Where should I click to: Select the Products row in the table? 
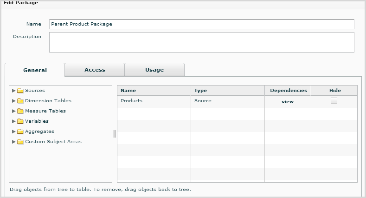(x=237, y=101)
